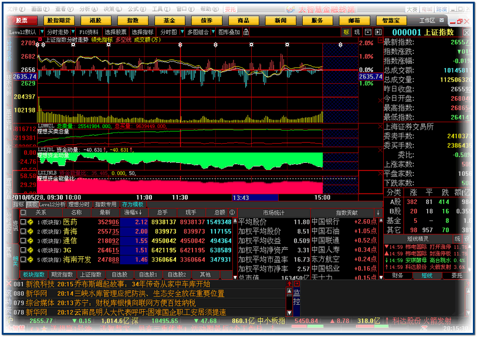The height and width of the screenshot is (337, 477).
Task: Click the info circle icon in table header
Action: (232, 213)
